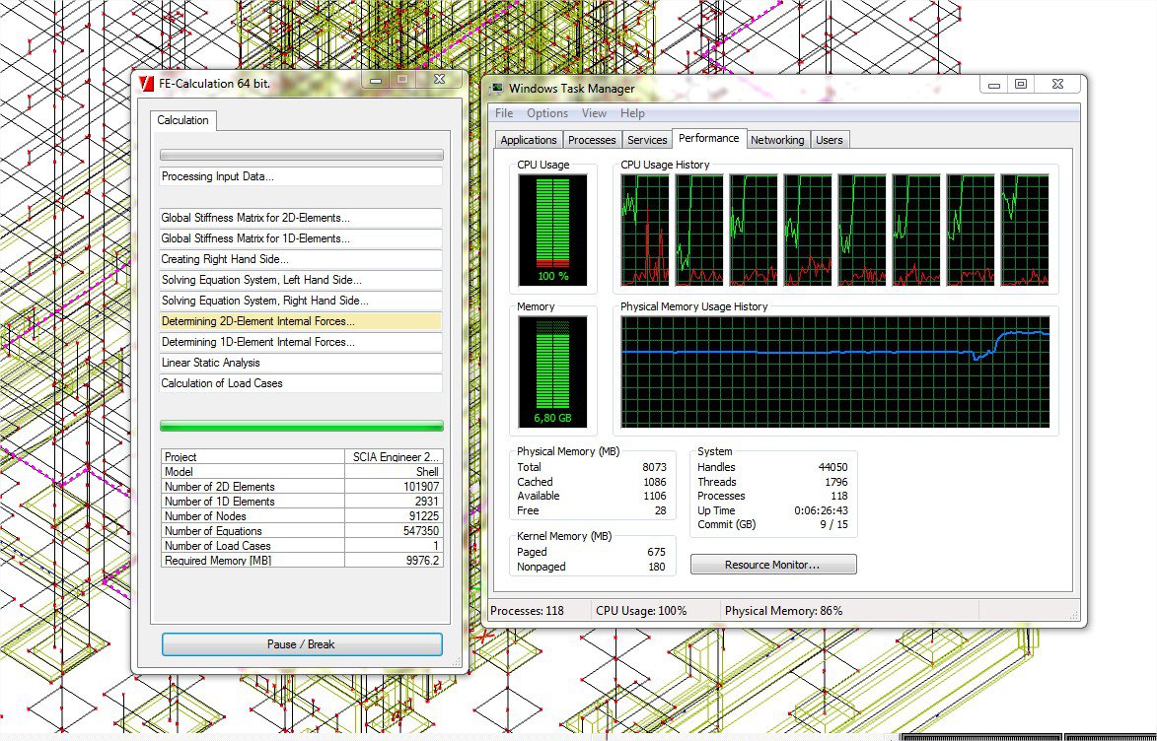This screenshot has height=741, width=1157.
Task: Click the top grey progress bar
Action: click(x=301, y=155)
